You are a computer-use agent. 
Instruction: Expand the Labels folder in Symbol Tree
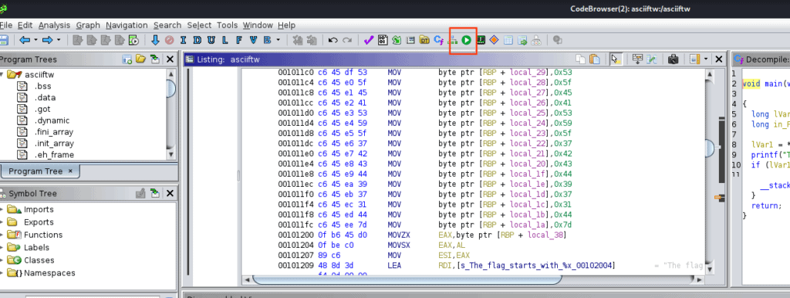pos(2,248)
